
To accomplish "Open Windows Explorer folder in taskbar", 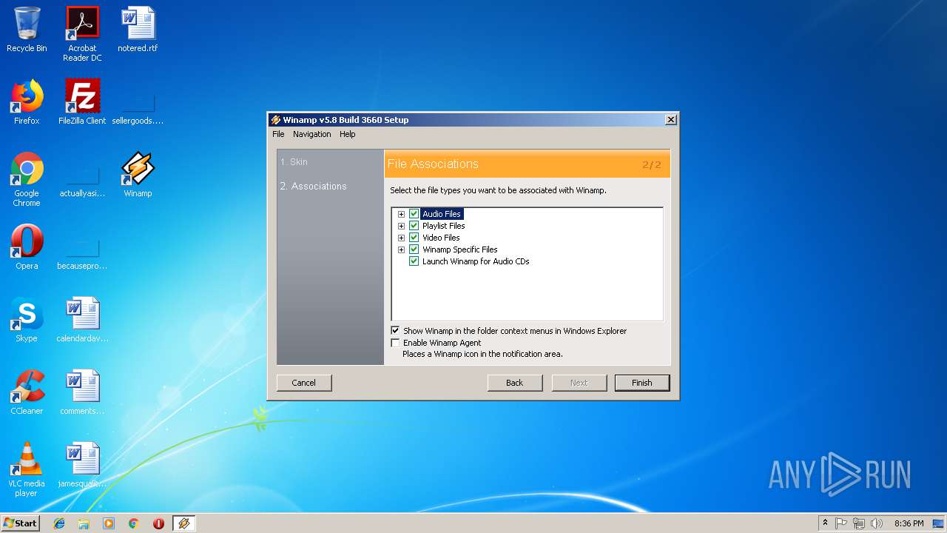I will coord(84,523).
